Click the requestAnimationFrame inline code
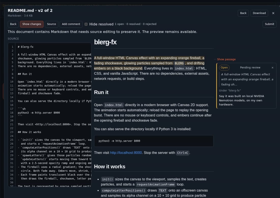280x198 pixels. (156, 185)
